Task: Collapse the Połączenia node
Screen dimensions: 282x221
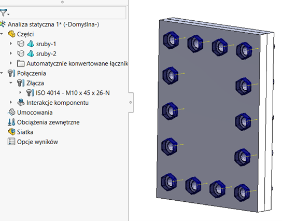Action: 2,73
